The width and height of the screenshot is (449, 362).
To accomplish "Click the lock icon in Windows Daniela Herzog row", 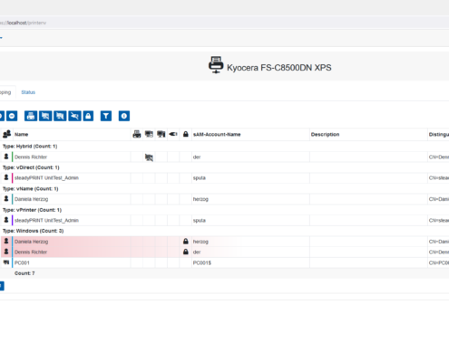I will coord(186,242).
